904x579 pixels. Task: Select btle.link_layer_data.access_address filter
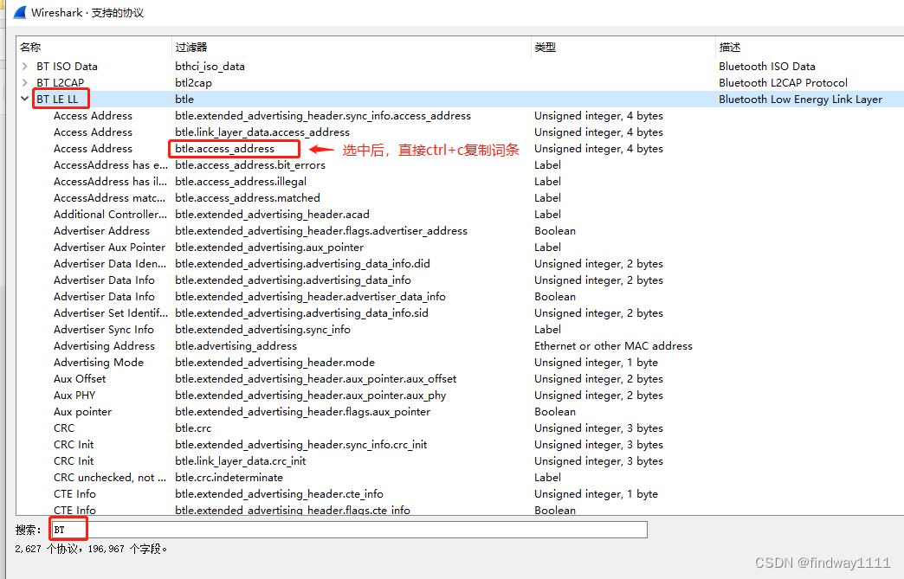[x=262, y=132]
